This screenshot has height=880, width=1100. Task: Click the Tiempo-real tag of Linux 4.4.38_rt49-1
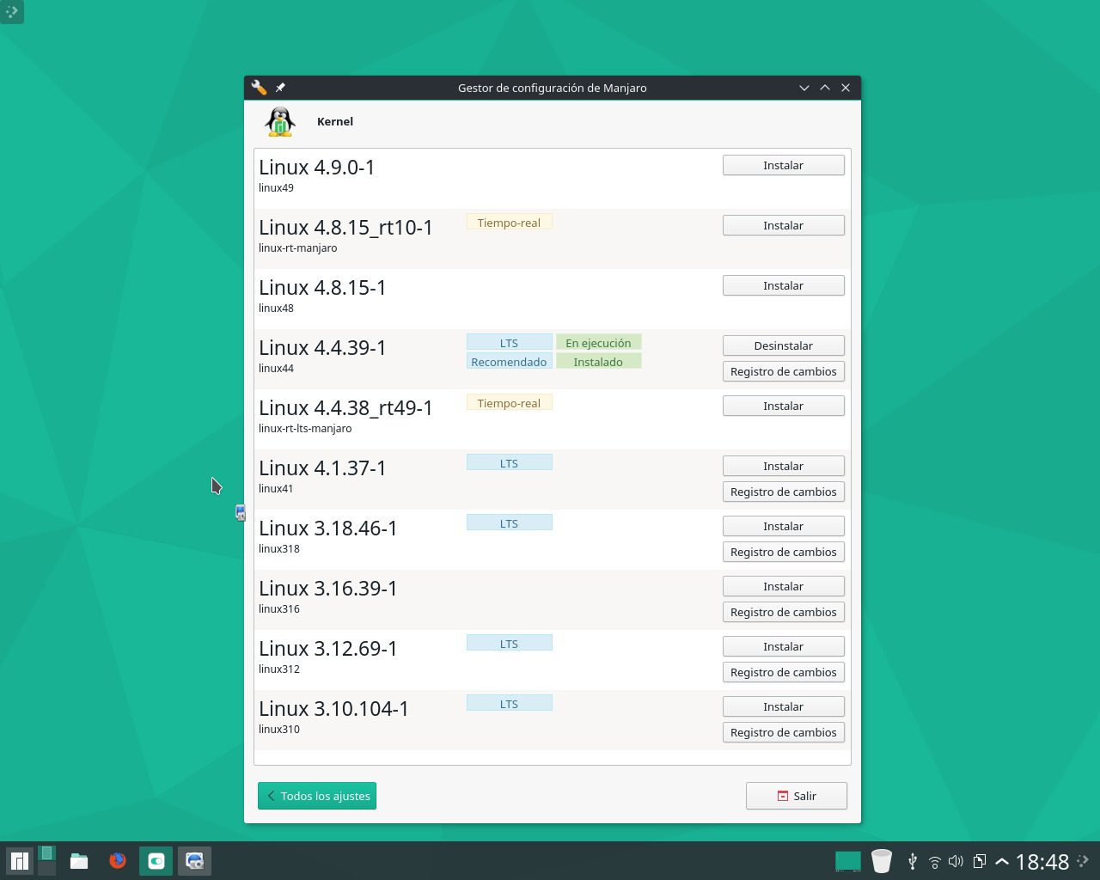pos(510,403)
